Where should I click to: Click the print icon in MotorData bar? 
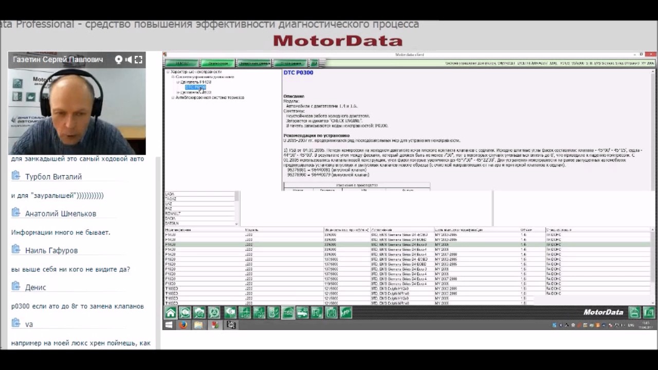(x=635, y=312)
